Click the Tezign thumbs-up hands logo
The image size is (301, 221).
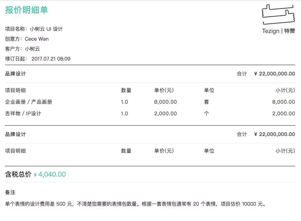[278, 14]
